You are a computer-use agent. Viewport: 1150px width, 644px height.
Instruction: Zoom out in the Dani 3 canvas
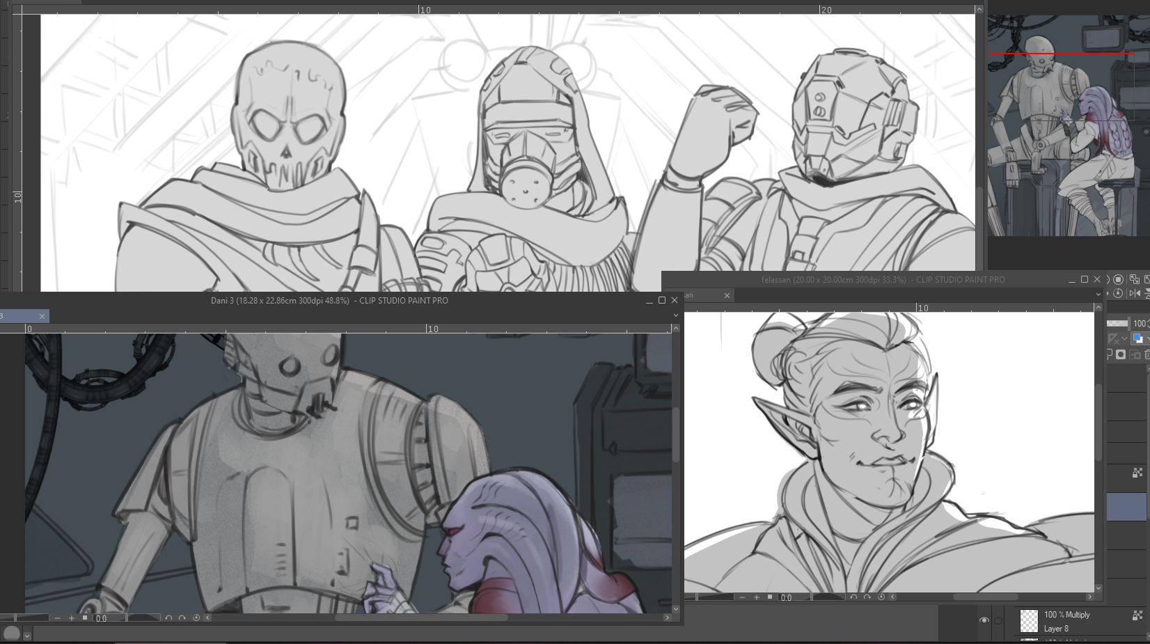(x=57, y=618)
